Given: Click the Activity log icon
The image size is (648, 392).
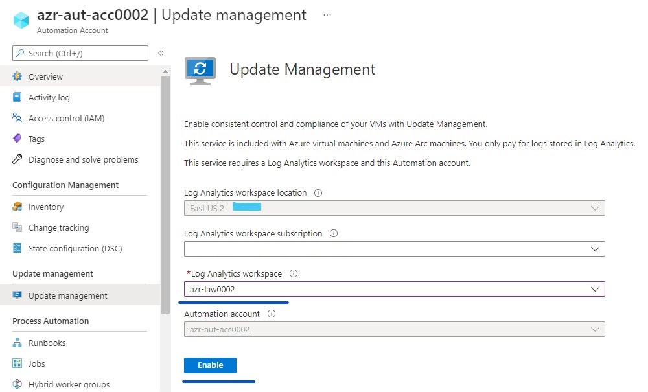Looking at the screenshot, I should click(x=17, y=97).
